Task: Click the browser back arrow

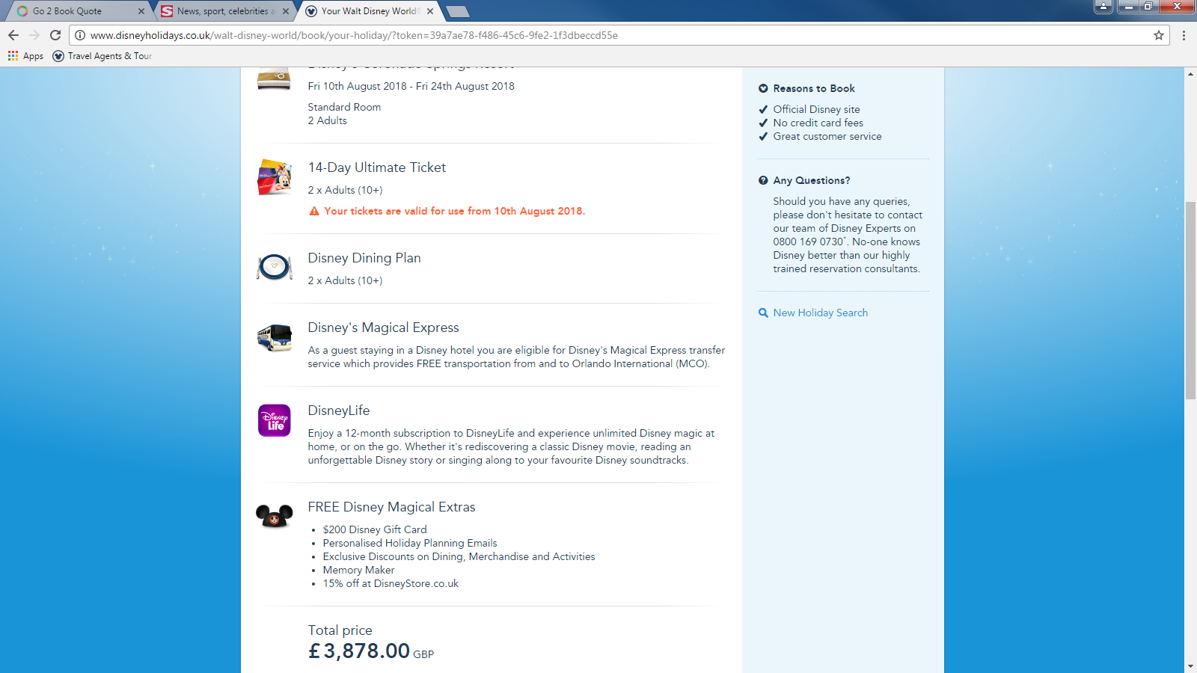Action: point(13,35)
